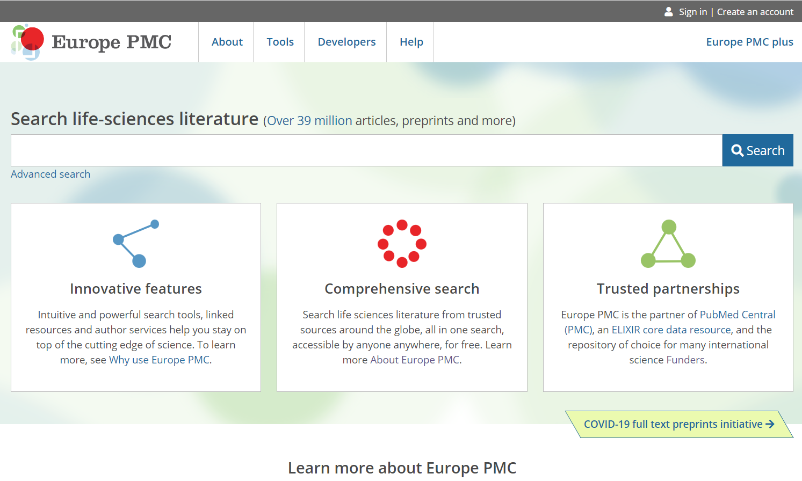Screen dimensions: 802x481
Task: Click the arrow on the COVID-19 preprints banner
Action: 770,424
